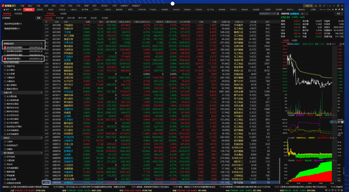Screen dimensions: 349x192
Task: Click the layout panel icon at toolbar end
Action: (x=342, y=9)
